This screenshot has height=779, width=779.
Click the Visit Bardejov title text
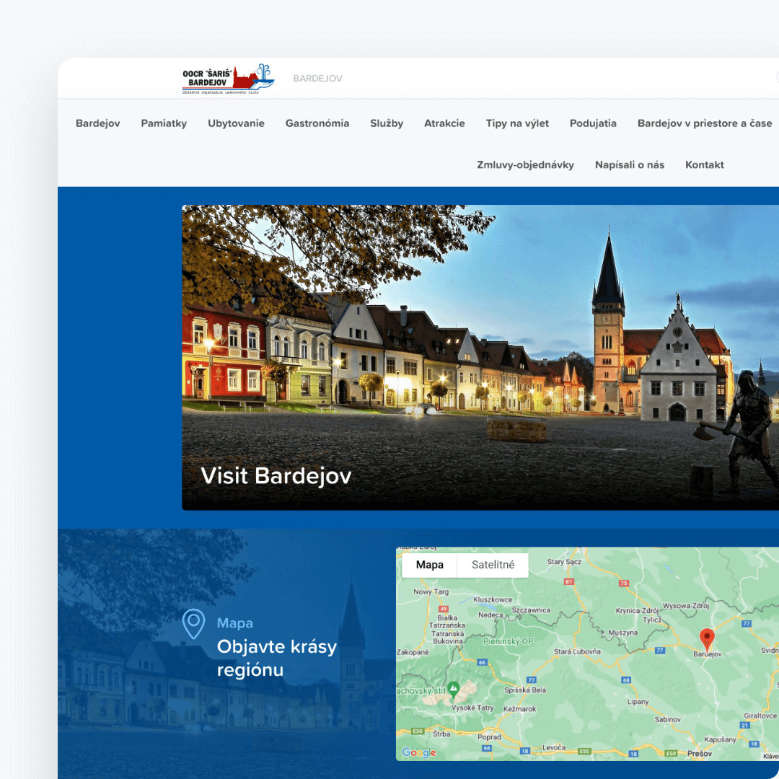tap(276, 476)
